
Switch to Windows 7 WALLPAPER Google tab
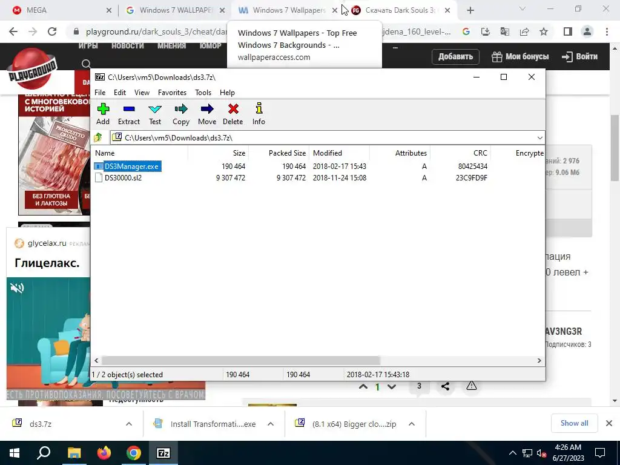pyautogui.click(x=174, y=10)
